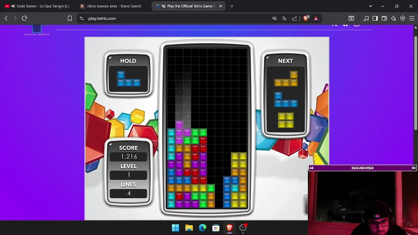Reload the Tetris page

click(x=24, y=19)
